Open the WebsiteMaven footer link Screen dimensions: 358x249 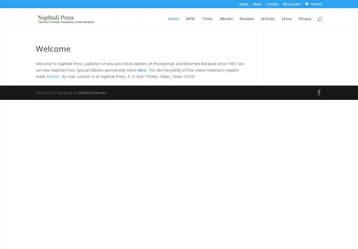click(92, 93)
